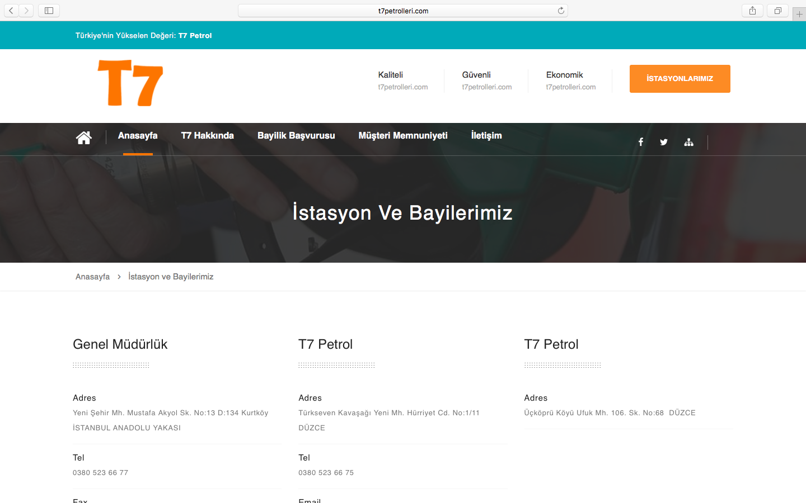The height and width of the screenshot is (503, 806).
Task: Click the t7petrolleri.com text under Ekonomik
Action: pos(571,87)
